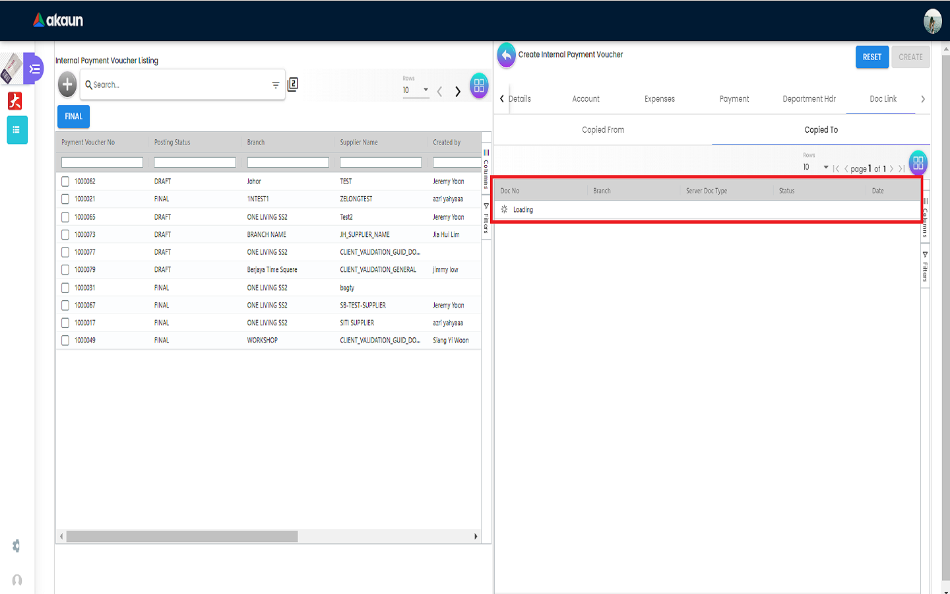Open the red PDF icon in sidebar
This screenshot has width=950, height=594.
click(15, 101)
